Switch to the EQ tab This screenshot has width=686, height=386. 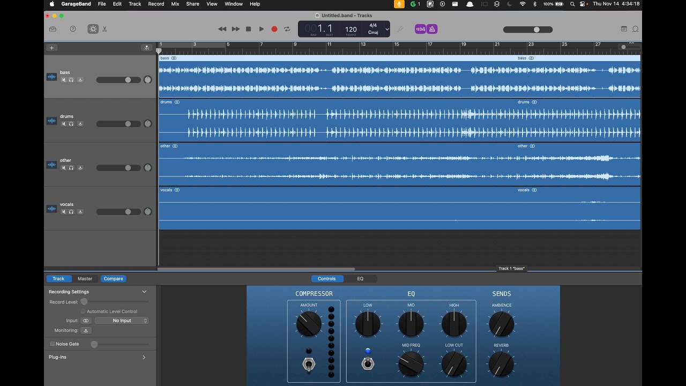(x=360, y=279)
